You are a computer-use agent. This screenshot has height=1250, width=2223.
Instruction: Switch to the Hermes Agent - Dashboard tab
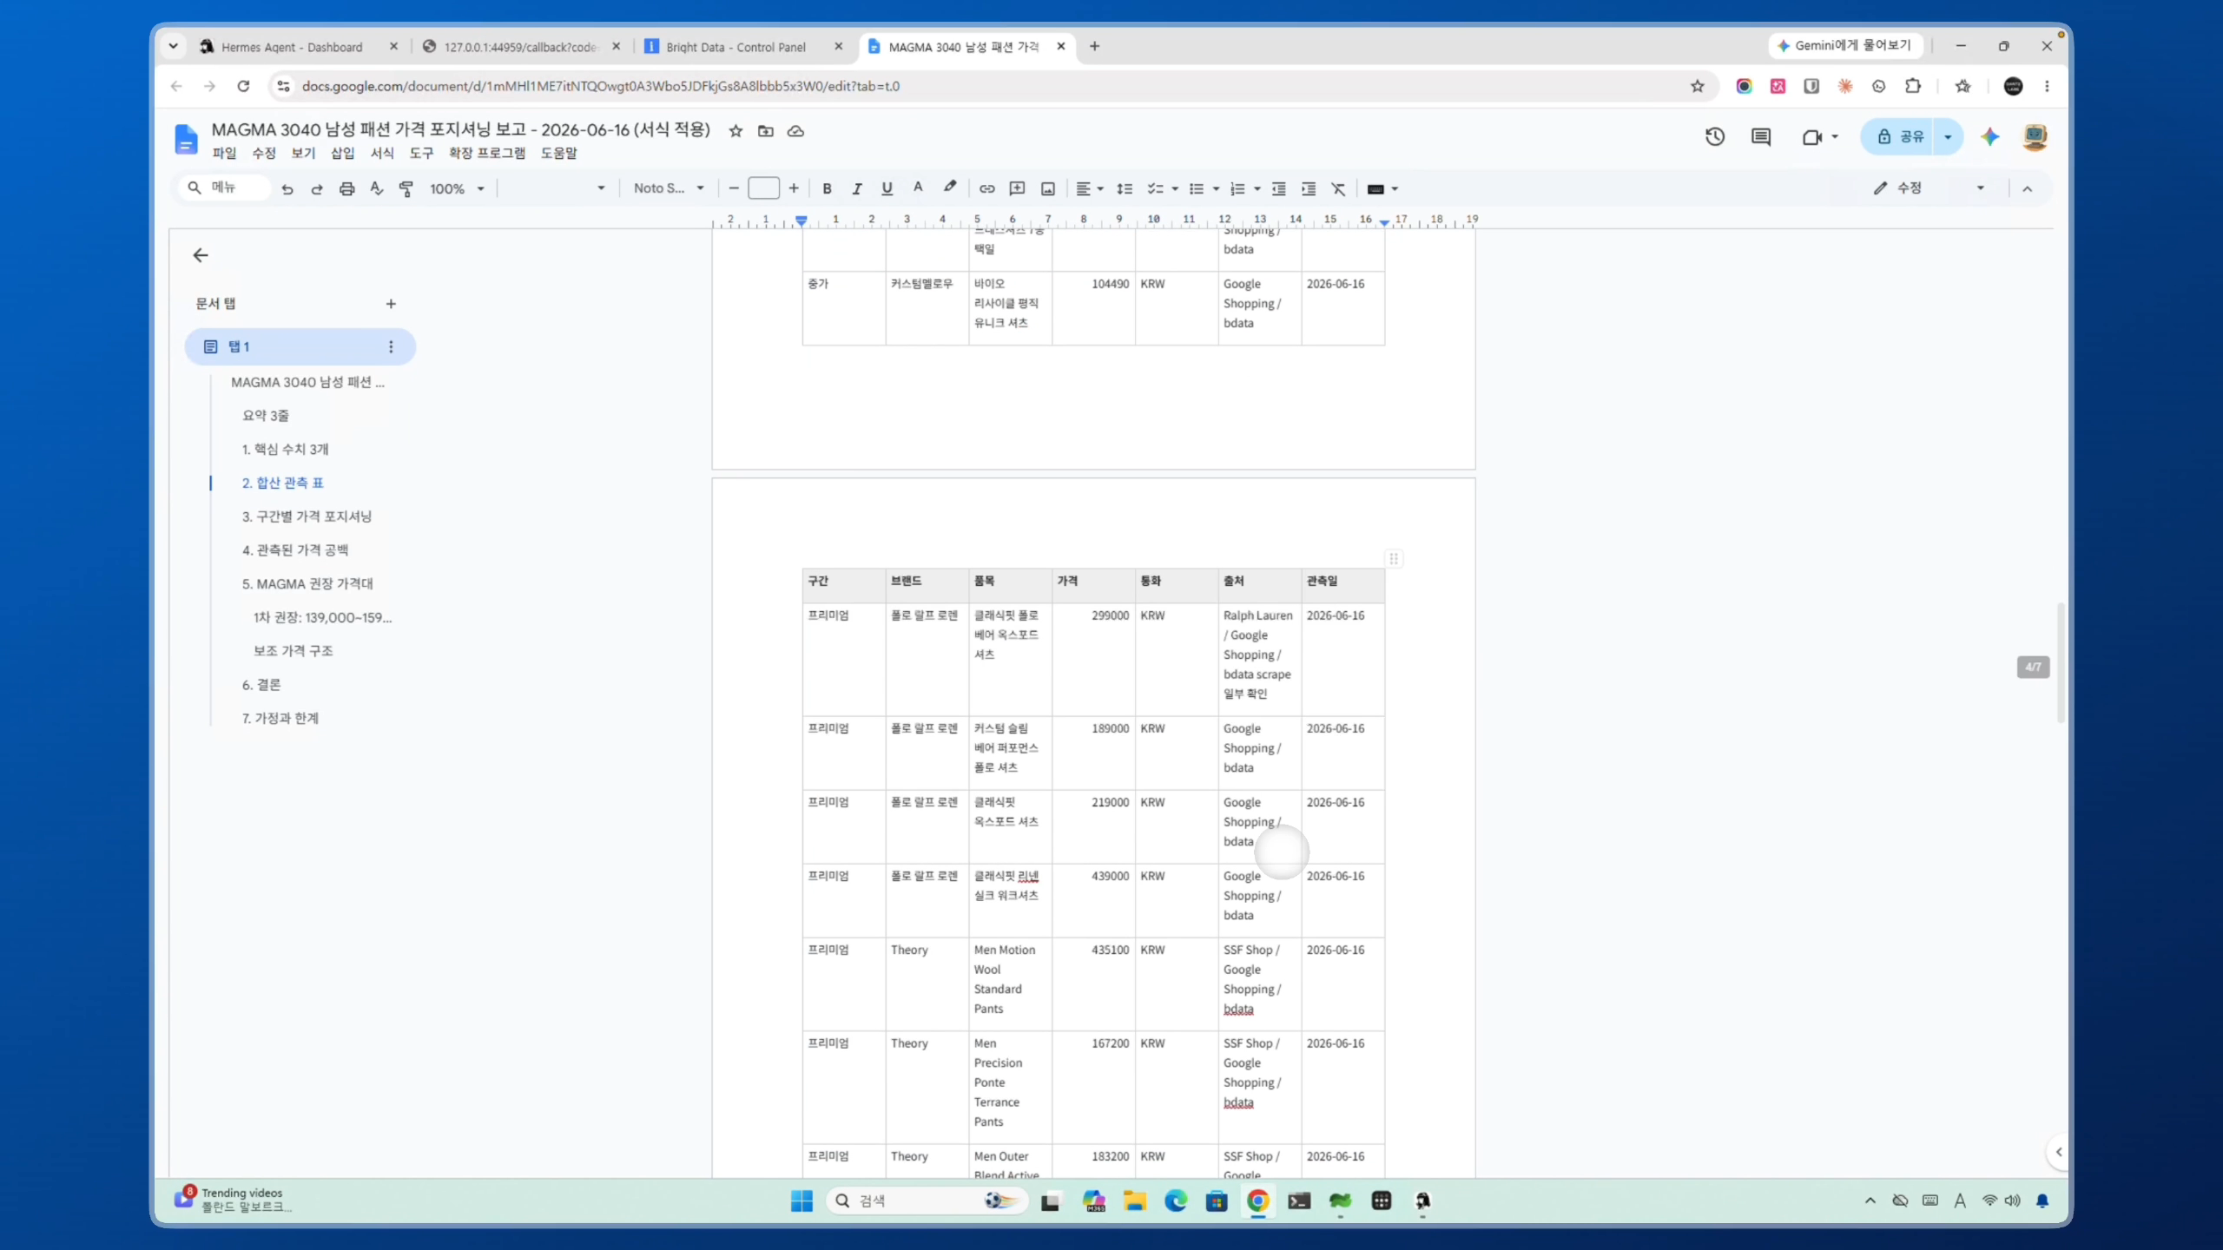[292, 47]
